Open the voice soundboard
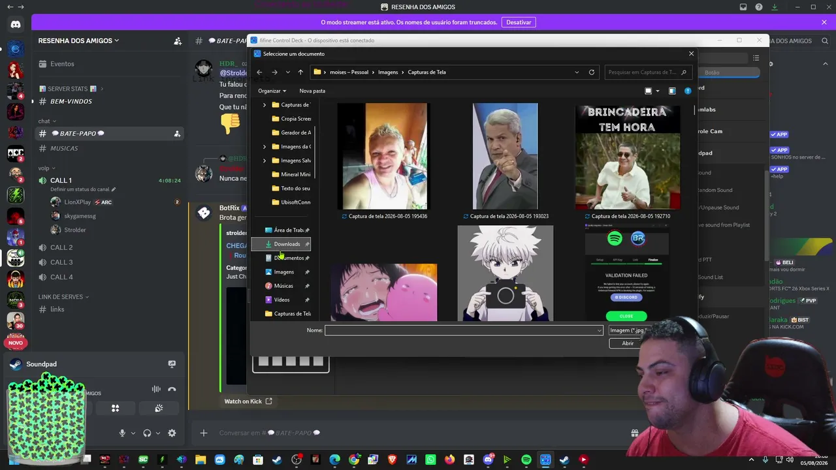836x470 pixels. point(159,409)
